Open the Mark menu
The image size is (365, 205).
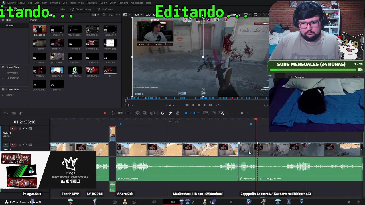(73, 3)
